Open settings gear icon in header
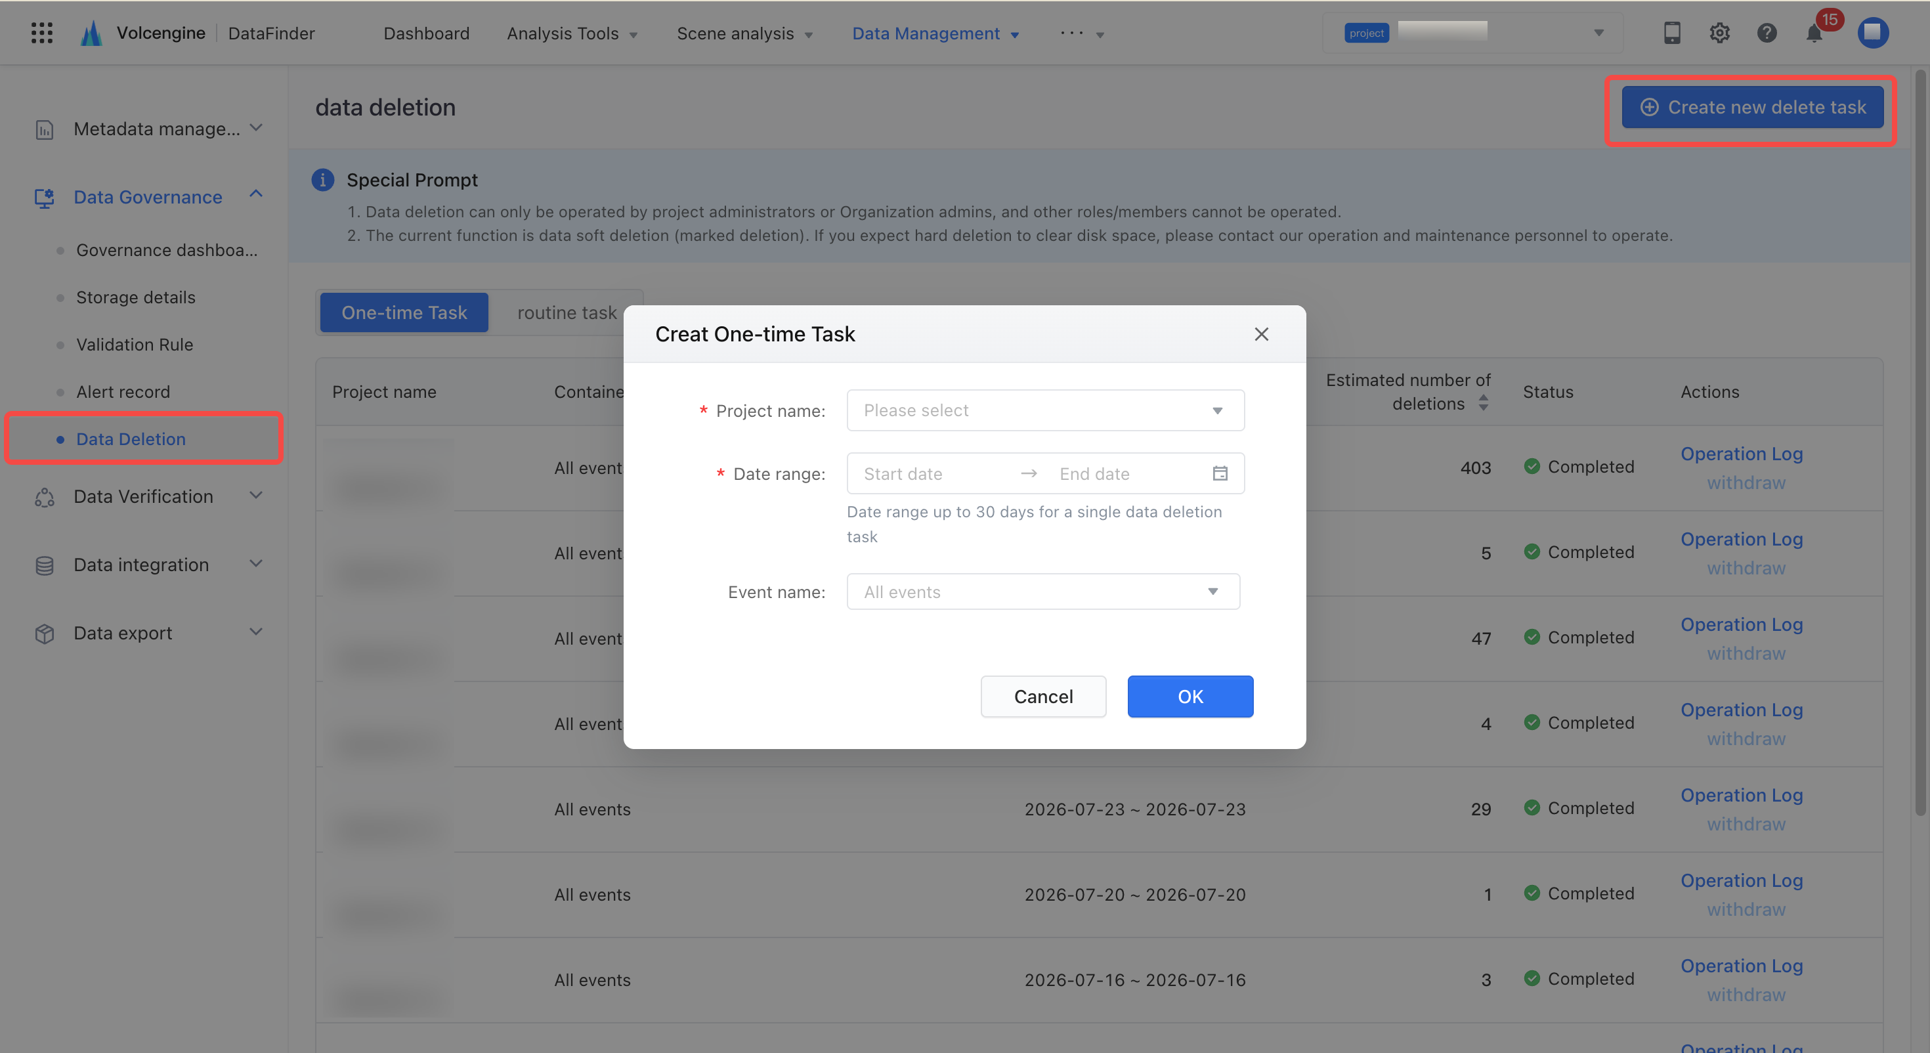The height and width of the screenshot is (1053, 1930). coord(1719,33)
